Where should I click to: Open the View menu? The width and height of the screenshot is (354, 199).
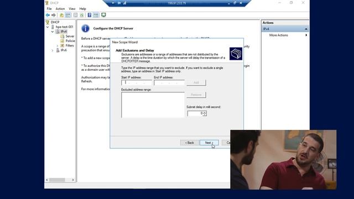[72, 9]
